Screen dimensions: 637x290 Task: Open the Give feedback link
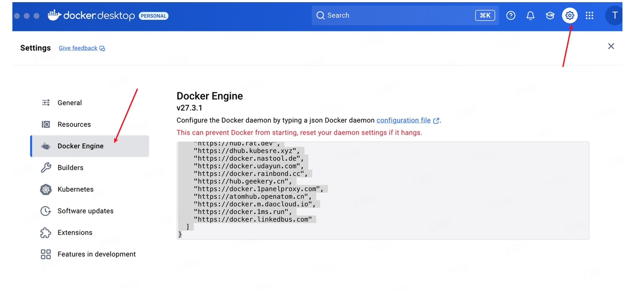point(78,48)
